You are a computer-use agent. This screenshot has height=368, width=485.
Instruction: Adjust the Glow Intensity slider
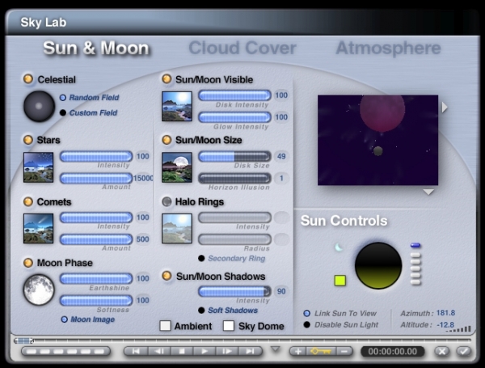[234, 117]
